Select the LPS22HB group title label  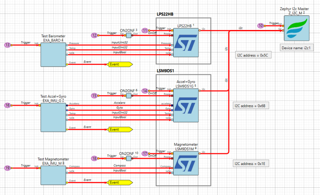[x=165, y=14]
